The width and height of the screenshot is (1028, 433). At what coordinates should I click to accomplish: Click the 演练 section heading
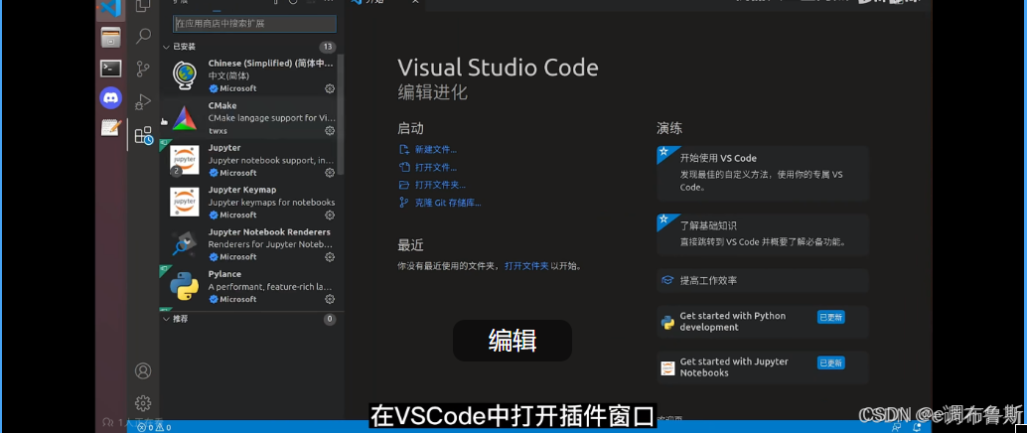click(669, 128)
